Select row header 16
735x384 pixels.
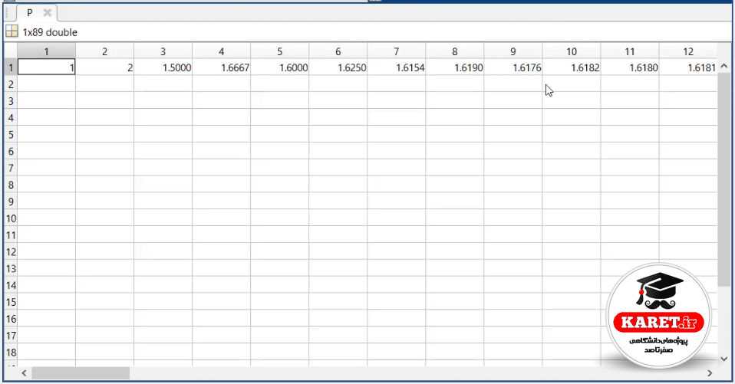click(x=11, y=319)
